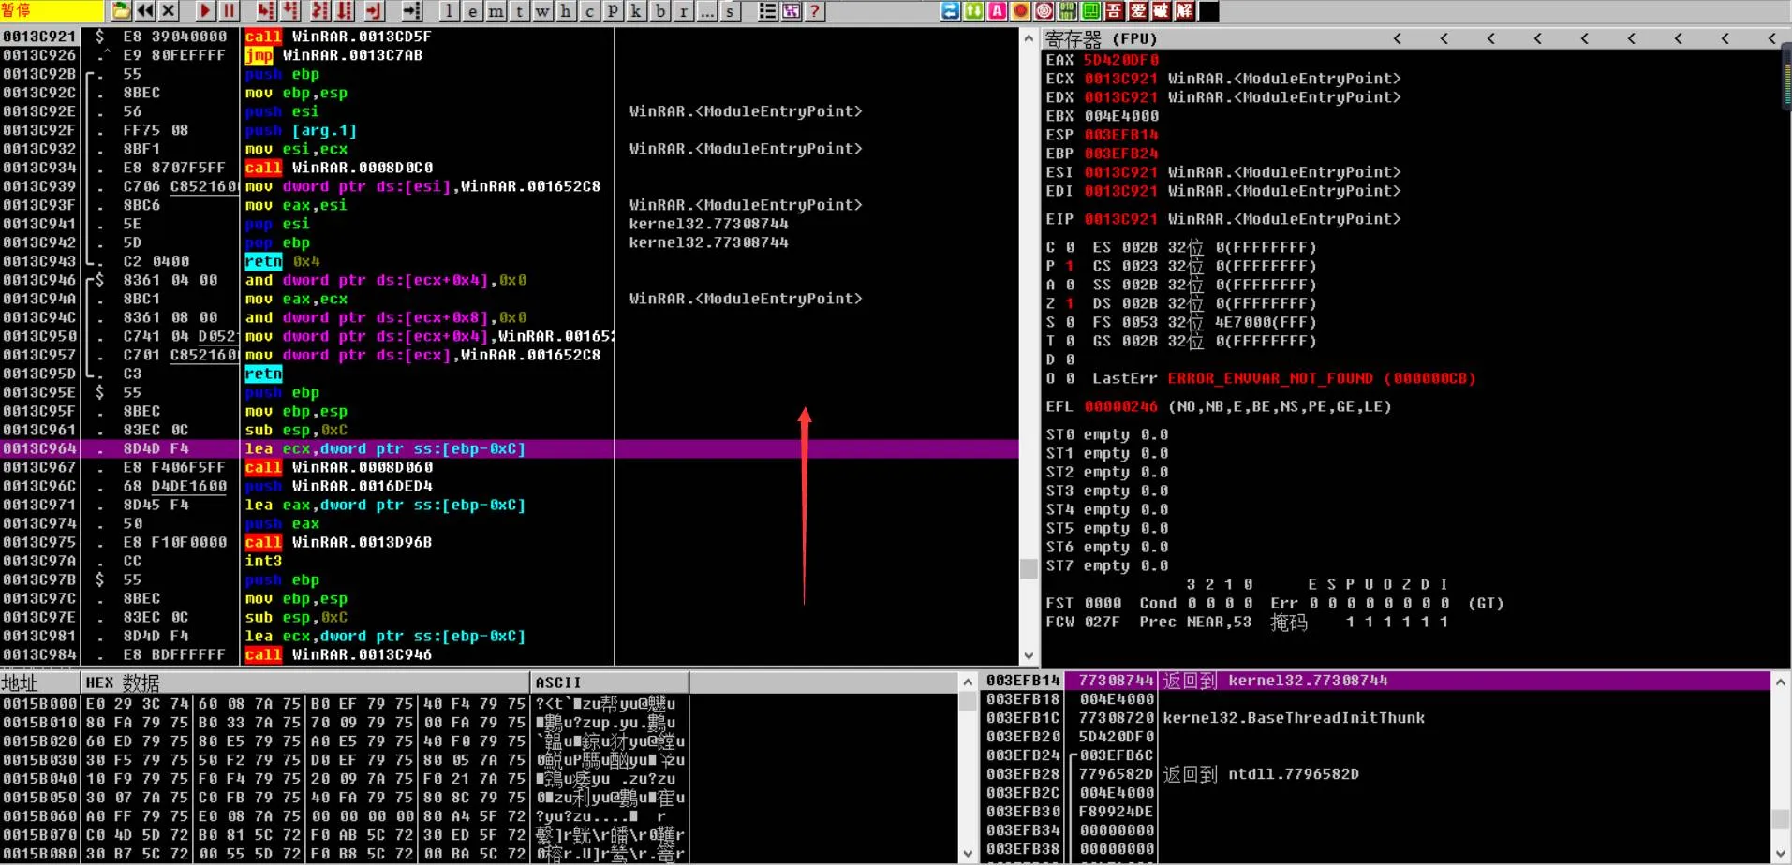Click the Go to address toolbar icon

tap(412, 11)
